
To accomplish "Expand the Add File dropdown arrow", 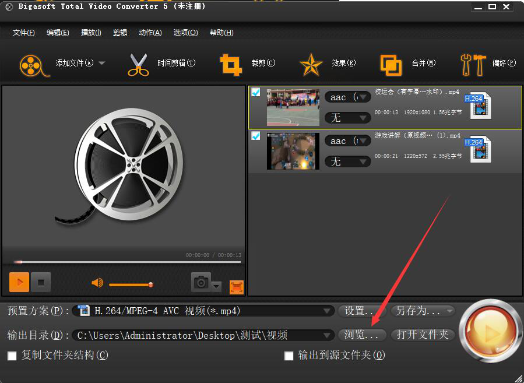I will pos(102,63).
